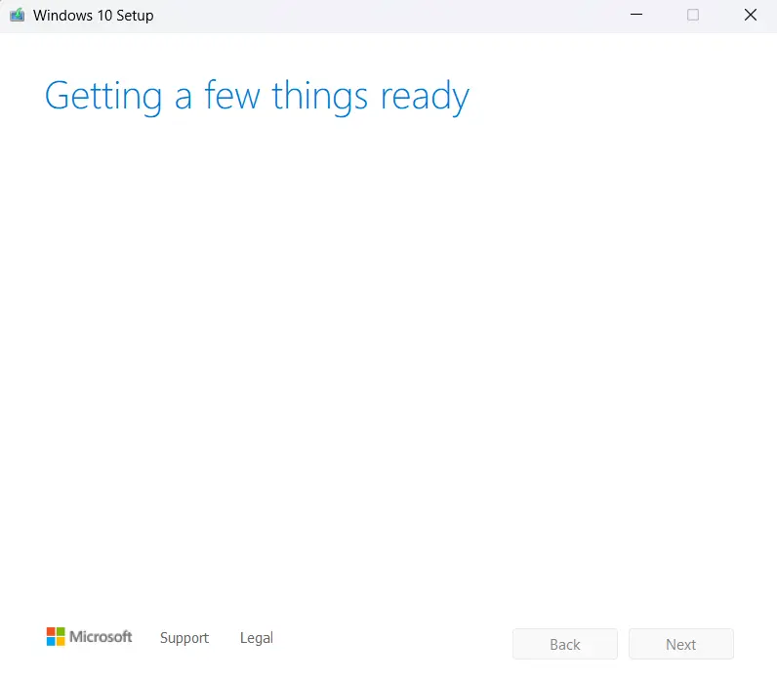
Task: Open the Support link
Action: pos(184,638)
